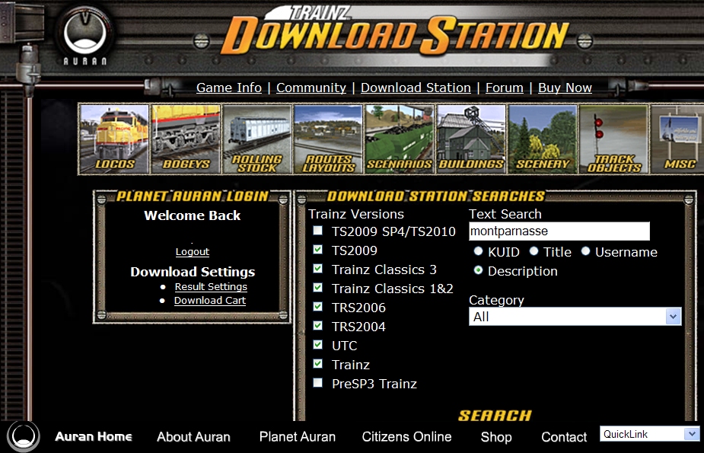Open the Scenarios category thumbnail
The width and height of the screenshot is (704, 453).
[400, 139]
